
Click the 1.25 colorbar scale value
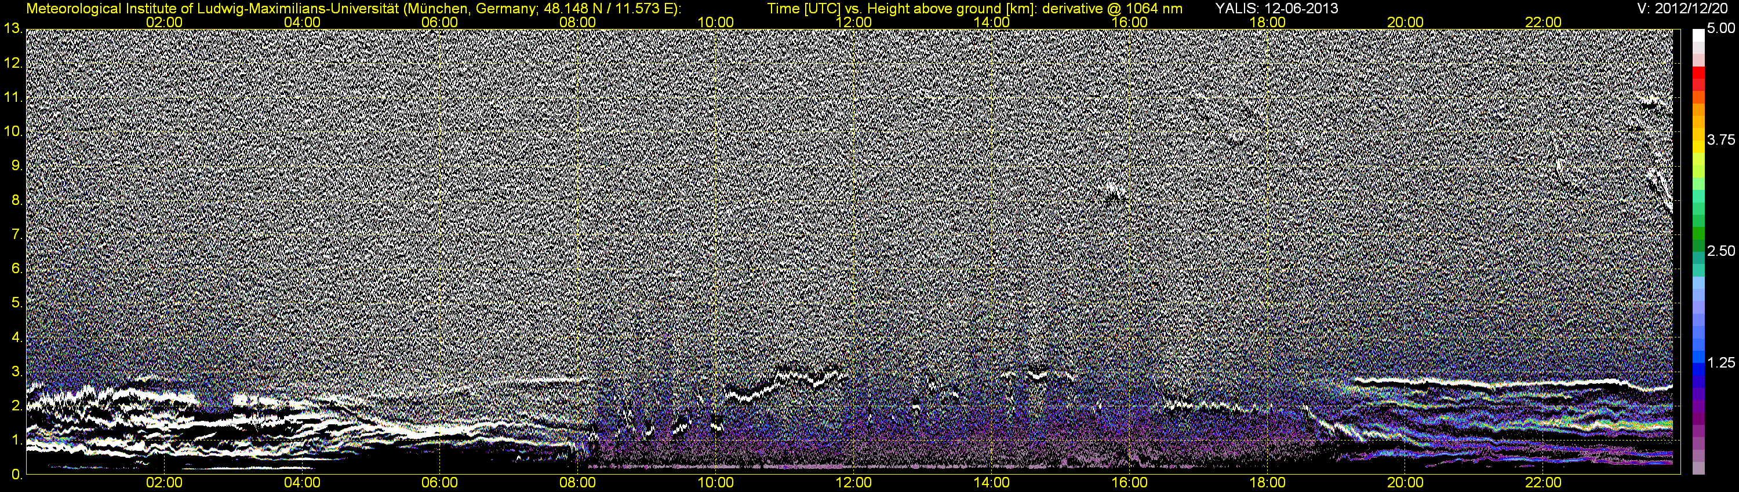(x=1721, y=362)
